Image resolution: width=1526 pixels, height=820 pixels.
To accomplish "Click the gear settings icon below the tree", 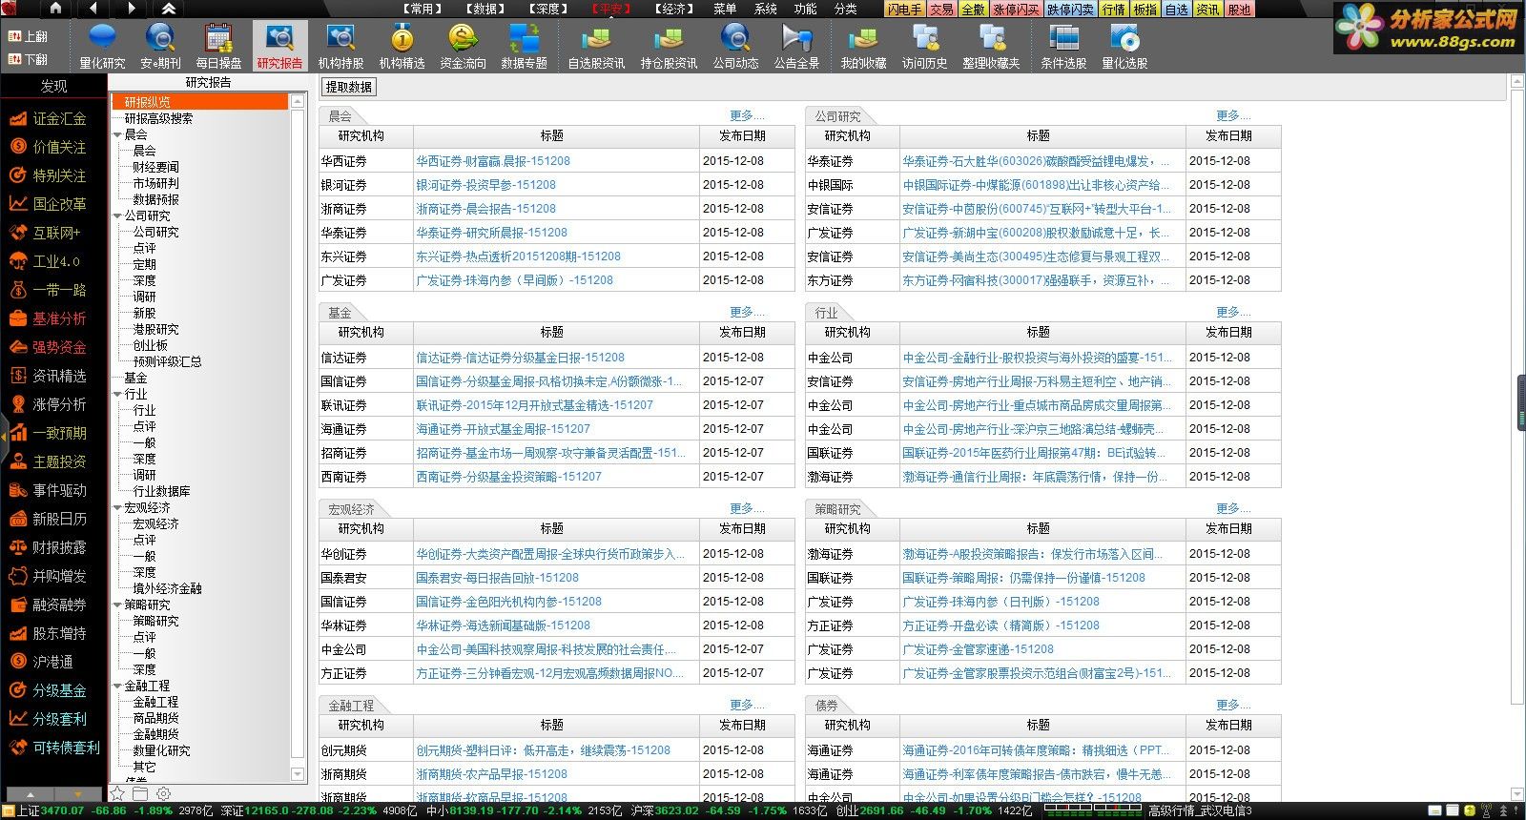I will [x=164, y=793].
